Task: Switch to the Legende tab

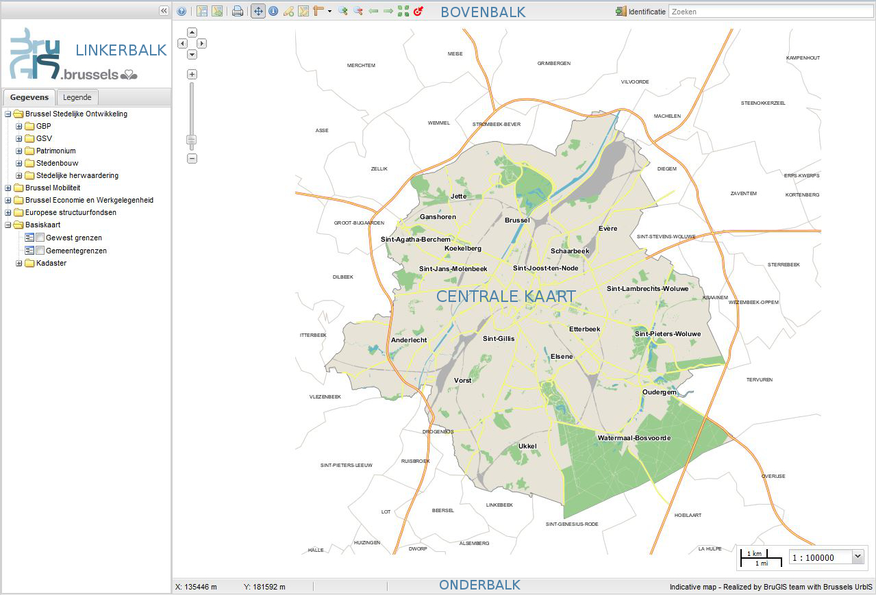Action: 77,97
